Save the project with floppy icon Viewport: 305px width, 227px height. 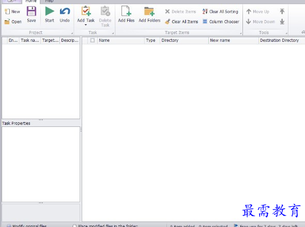click(x=32, y=14)
